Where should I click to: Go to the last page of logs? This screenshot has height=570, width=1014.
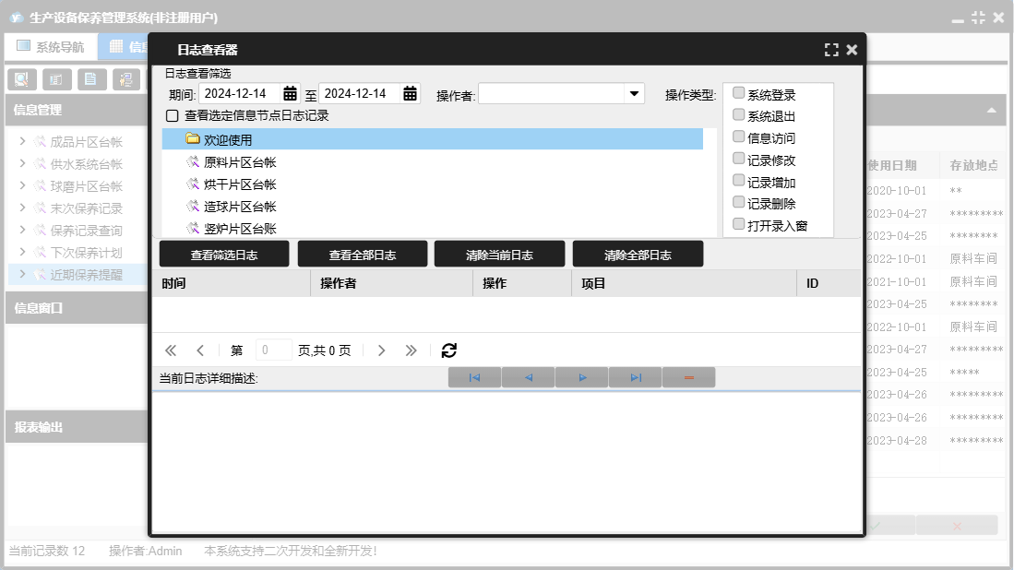point(411,350)
